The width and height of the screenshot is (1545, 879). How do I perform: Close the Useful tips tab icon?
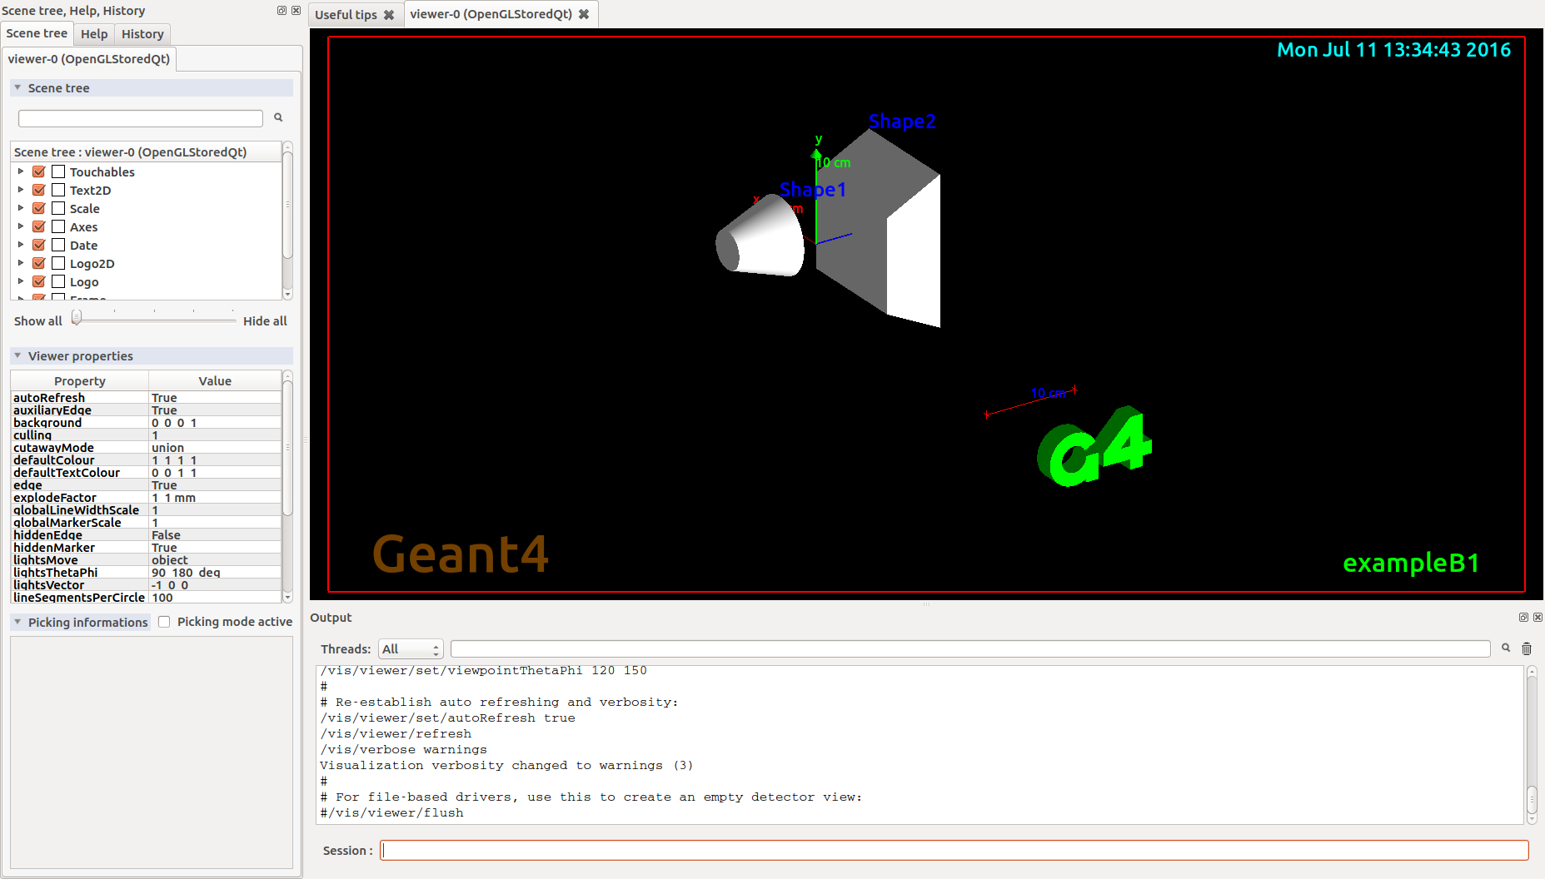(x=390, y=14)
